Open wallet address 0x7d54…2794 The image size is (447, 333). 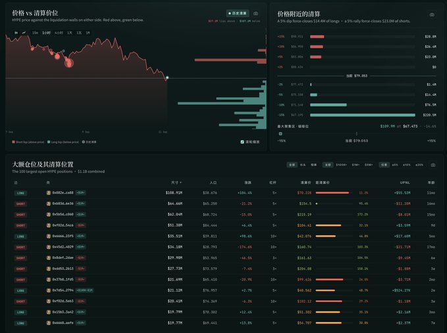tap(63, 290)
